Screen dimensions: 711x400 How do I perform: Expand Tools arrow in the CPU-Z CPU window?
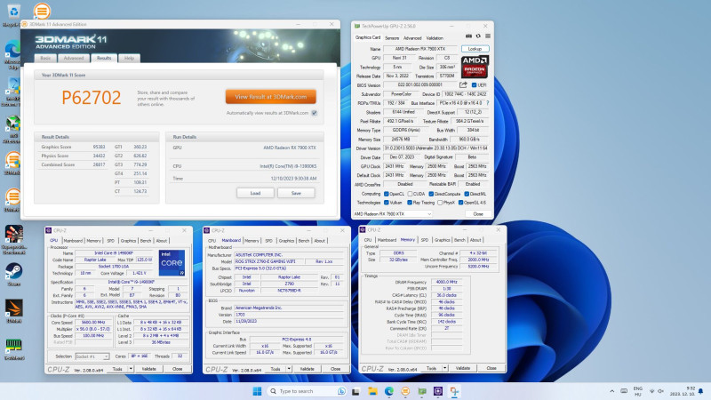(x=131, y=369)
